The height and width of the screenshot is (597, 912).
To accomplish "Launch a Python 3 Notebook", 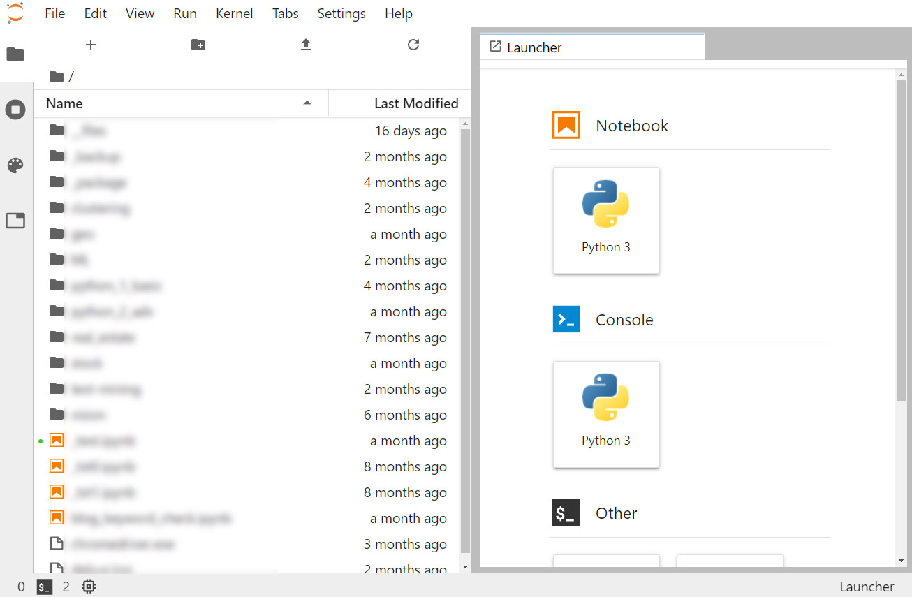I will pos(606,220).
